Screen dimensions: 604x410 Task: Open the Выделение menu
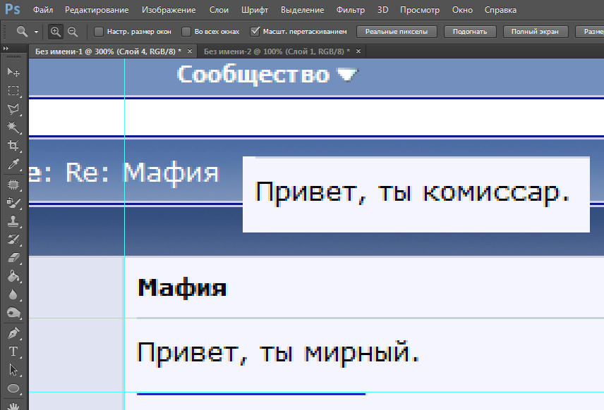[x=303, y=10]
